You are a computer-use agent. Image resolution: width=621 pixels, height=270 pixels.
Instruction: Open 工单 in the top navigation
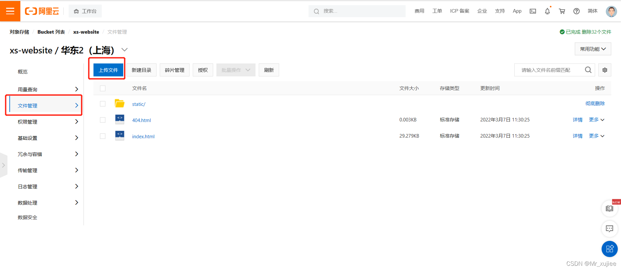pos(437,11)
